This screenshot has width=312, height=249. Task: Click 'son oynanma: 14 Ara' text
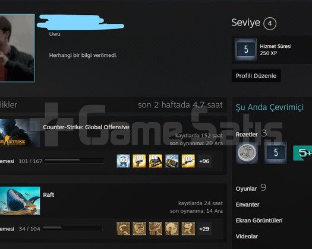[x=196, y=211]
